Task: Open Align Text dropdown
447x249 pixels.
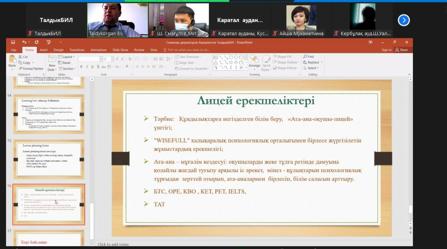Action: point(185,62)
